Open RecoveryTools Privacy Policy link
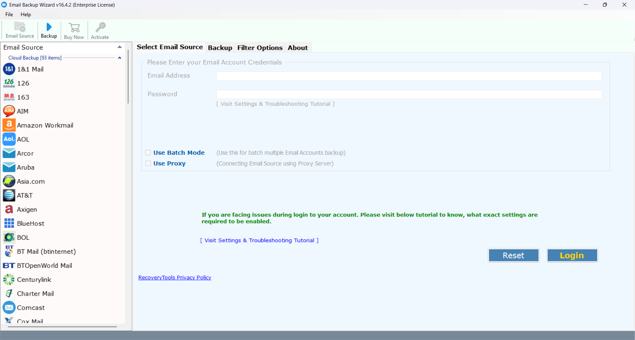Image resolution: width=635 pixels, height=340 pixels. 175,278
